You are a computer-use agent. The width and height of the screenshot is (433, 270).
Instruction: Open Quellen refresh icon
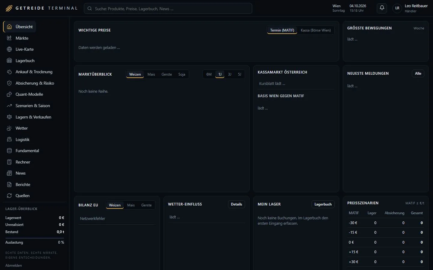click(9, 196)
